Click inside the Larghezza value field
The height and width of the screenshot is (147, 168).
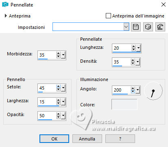[x=47, y=102]
